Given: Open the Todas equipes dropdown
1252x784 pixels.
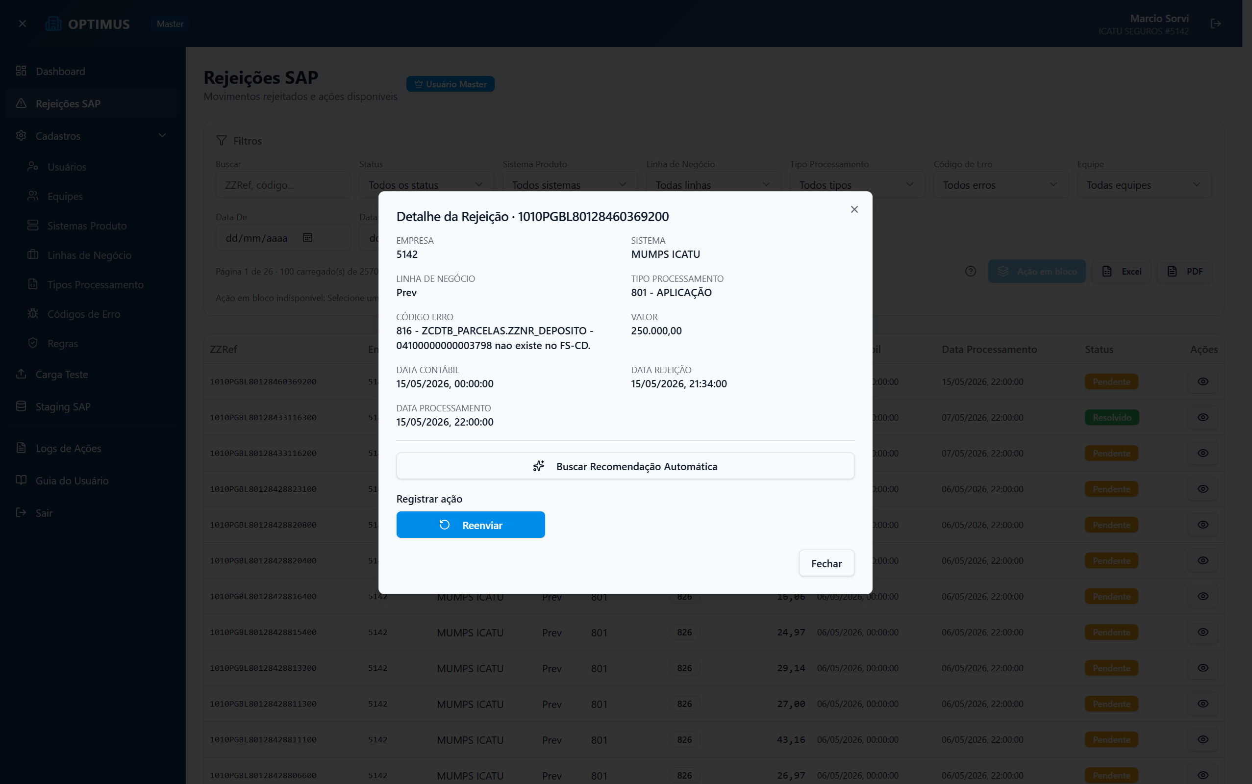Looking at the screenshot, I should click(1144, 185).
